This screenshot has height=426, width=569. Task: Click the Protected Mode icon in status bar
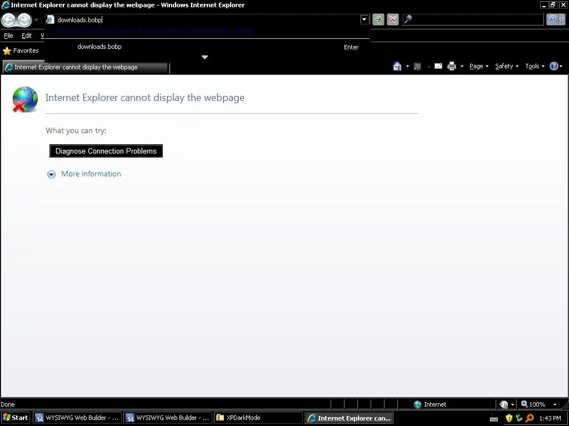(503, 404)
